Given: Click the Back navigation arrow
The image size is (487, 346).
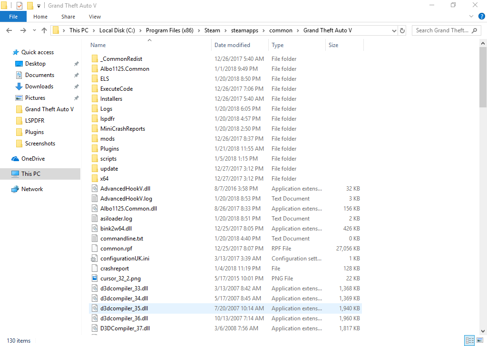Looking at the screenshot, I should (9, 30).
